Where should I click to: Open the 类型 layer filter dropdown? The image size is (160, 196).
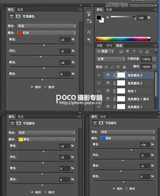point(105,51)
